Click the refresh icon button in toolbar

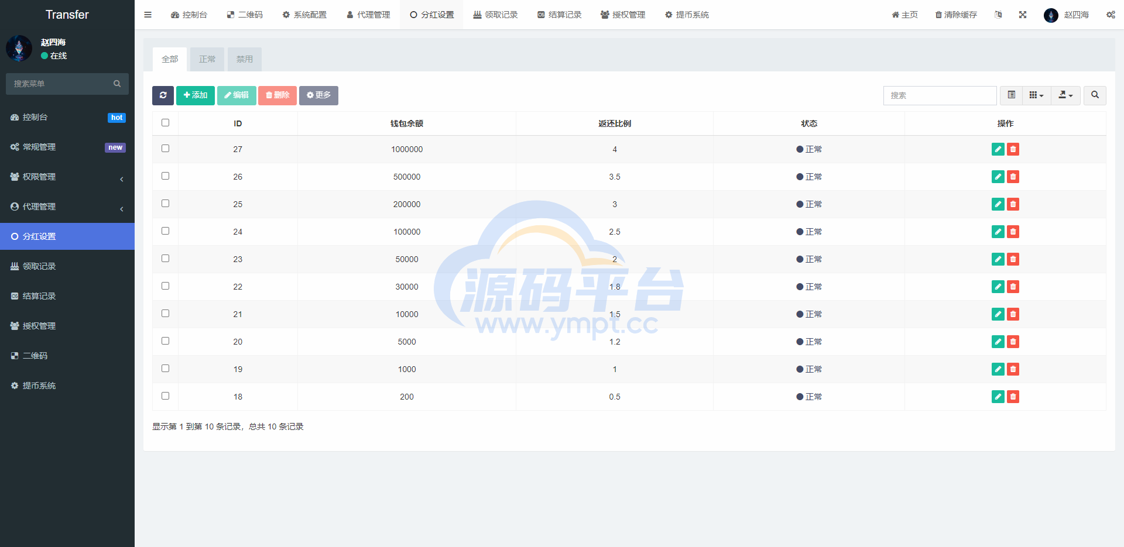click(x=163, y=95)
